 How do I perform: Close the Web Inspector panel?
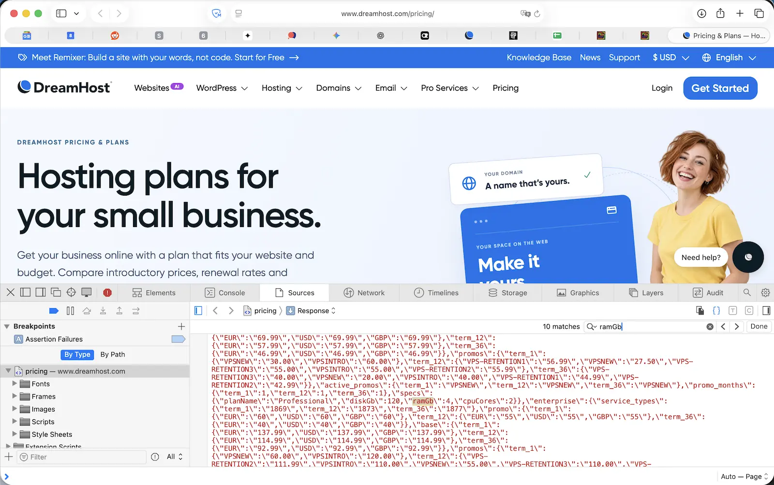(11, 292)
